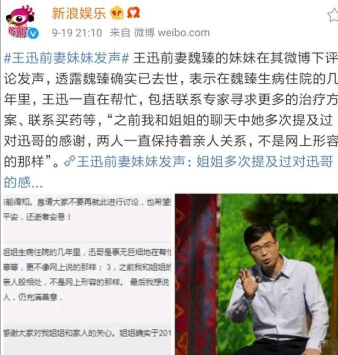Open the #王迅前妻妹妹发声# hashtag topic
The image size is (338, 355).
click(67, 58)
